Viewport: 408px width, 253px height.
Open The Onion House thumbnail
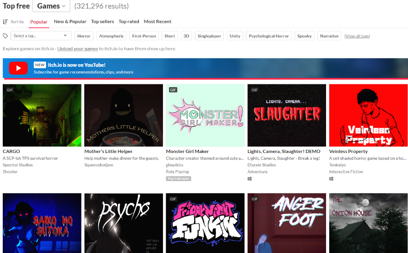[x=368, y=223]
